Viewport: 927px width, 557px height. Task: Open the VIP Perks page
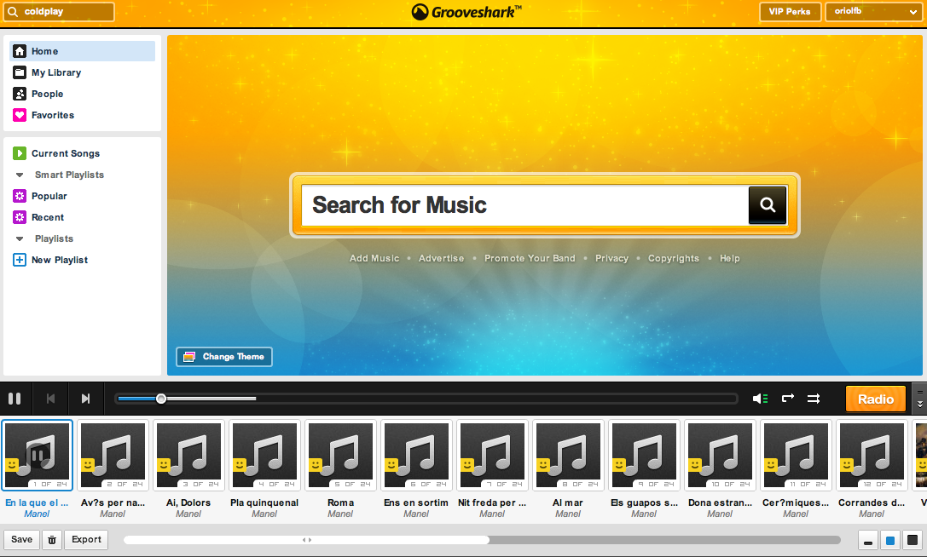click(790, 12)
